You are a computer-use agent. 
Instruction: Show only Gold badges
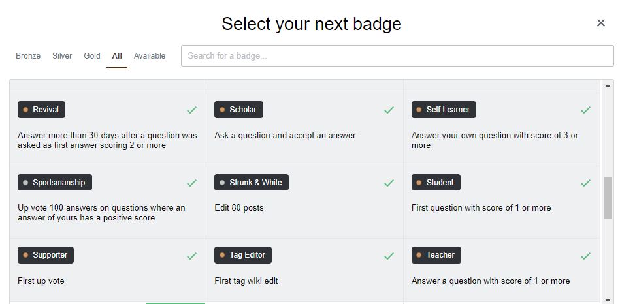click(92, 56)
